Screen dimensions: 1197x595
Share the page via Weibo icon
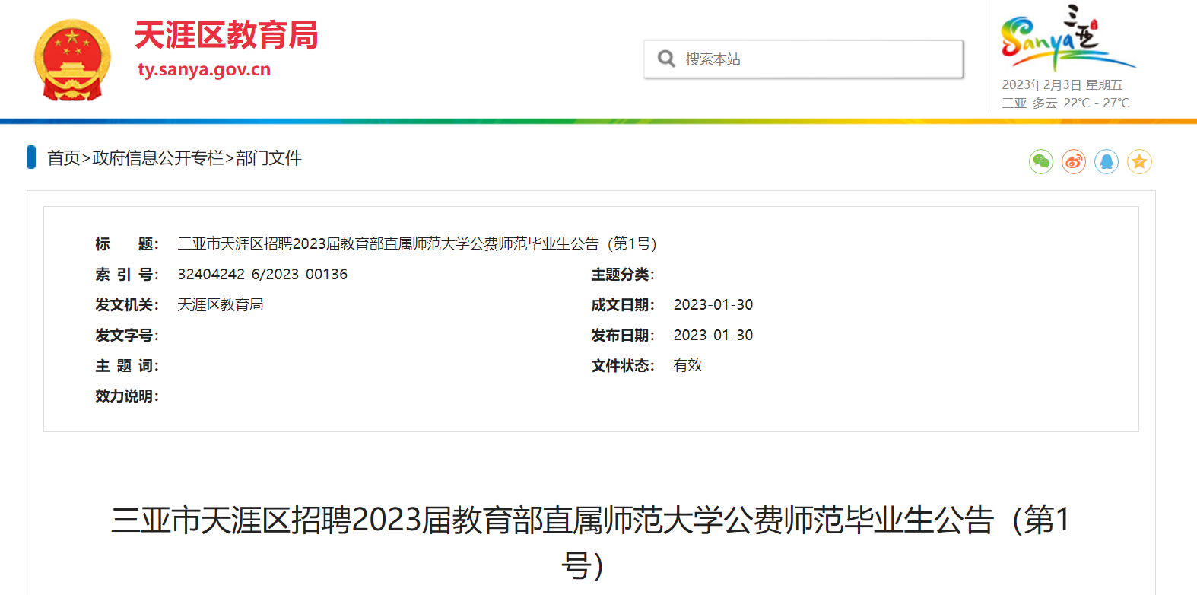pyautogui.click(x=1074, y=161)
